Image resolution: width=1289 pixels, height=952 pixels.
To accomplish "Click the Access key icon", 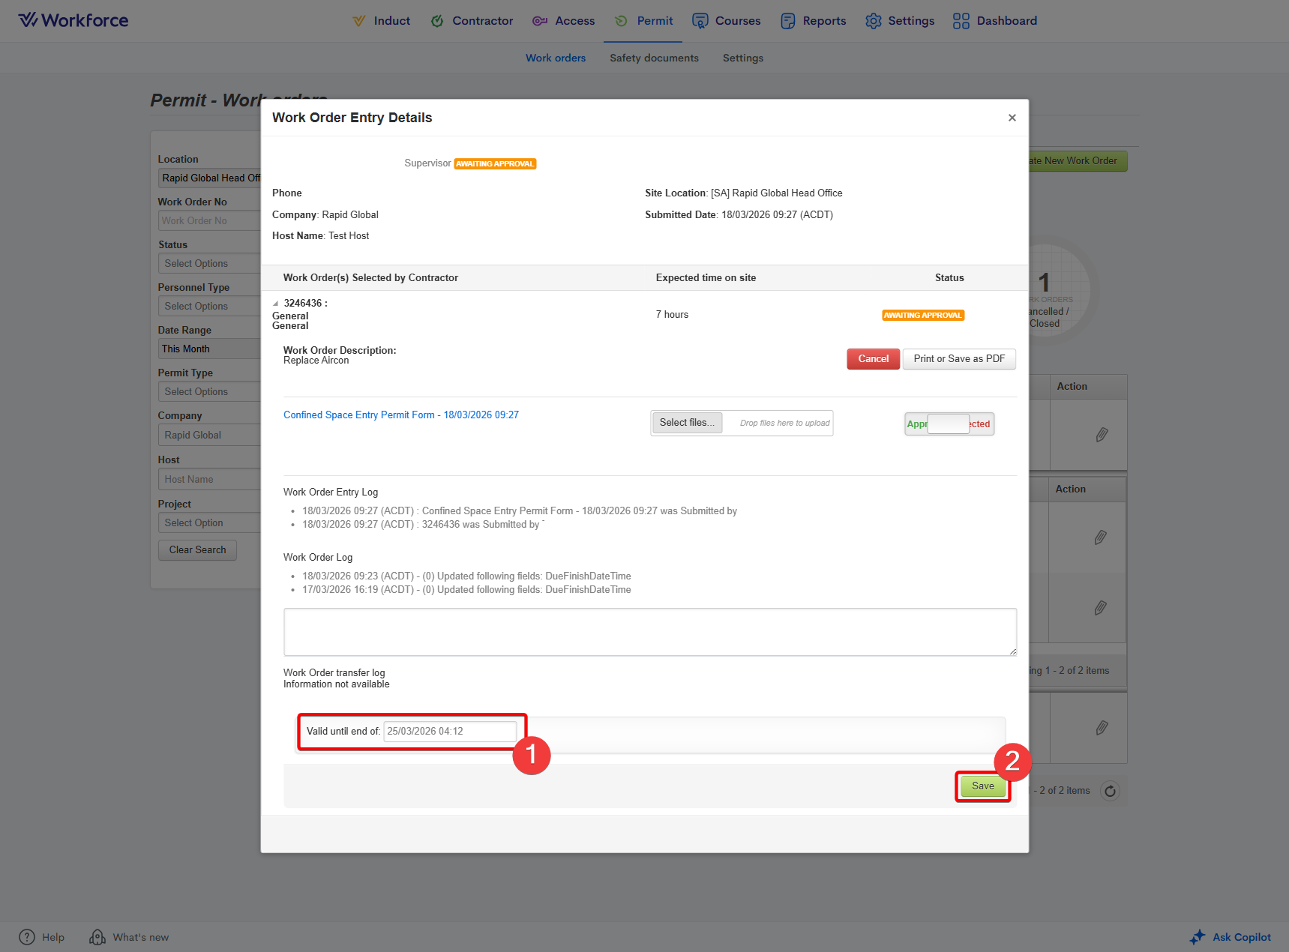I will [540, 21].
